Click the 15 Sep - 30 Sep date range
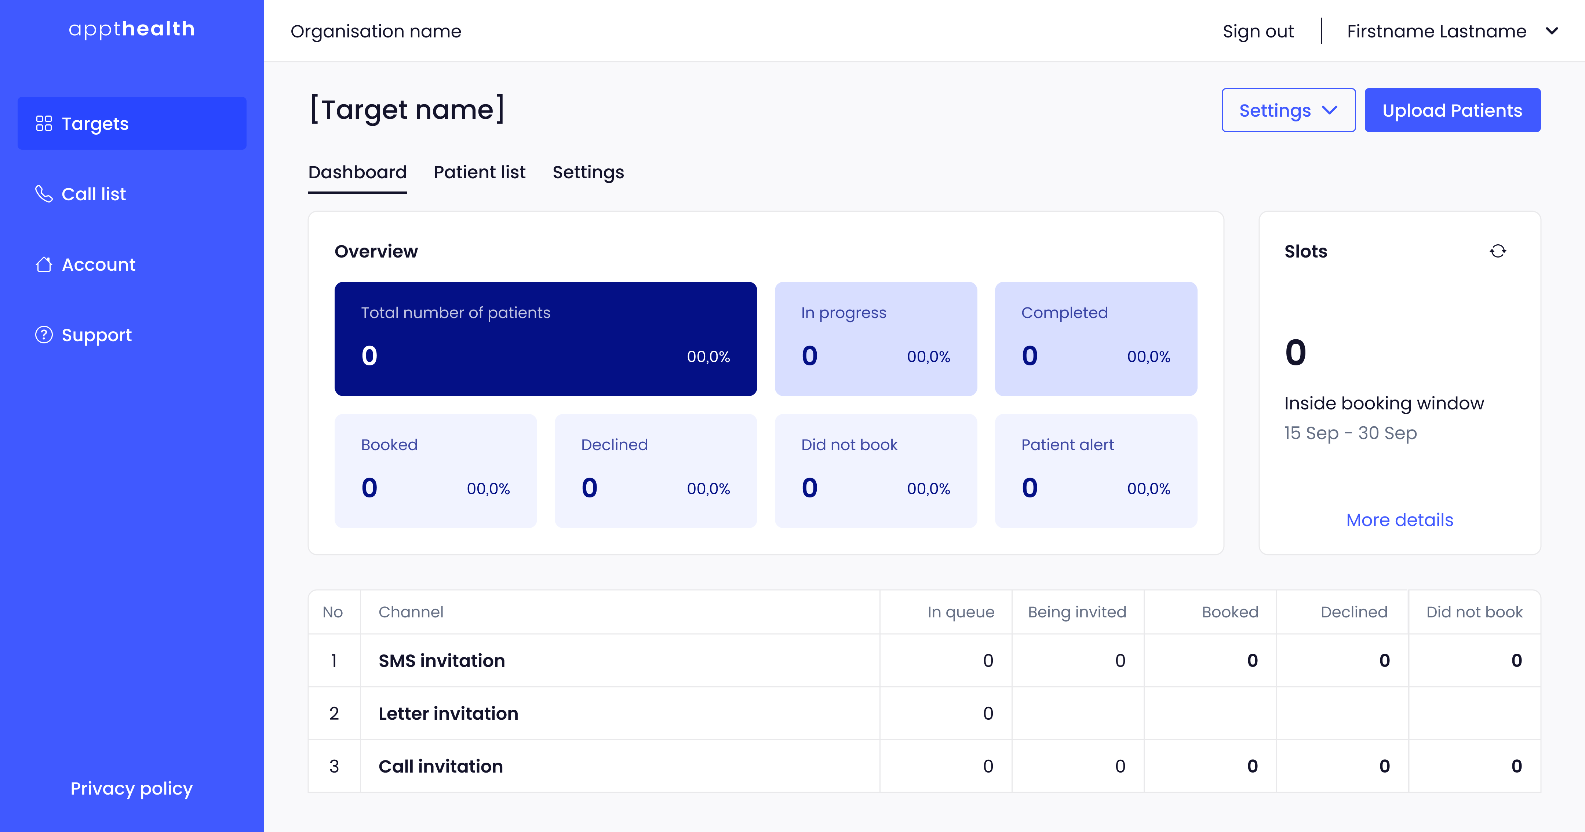The height and width of the screenshot is (832, 1585). point(1350,433)
